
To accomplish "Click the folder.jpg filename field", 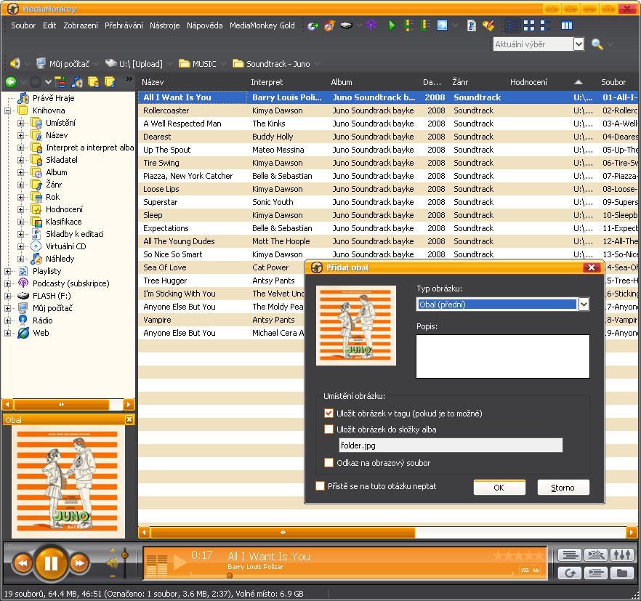I will [x=451, y=445].
